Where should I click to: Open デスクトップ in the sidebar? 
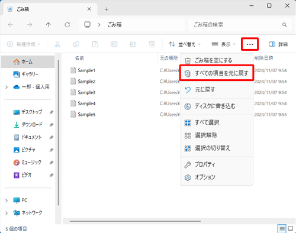[x=28, y=112]
